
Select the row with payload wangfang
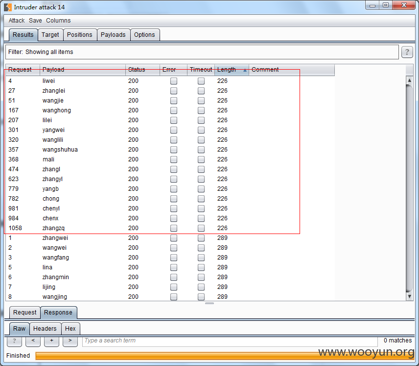point(170,258)
